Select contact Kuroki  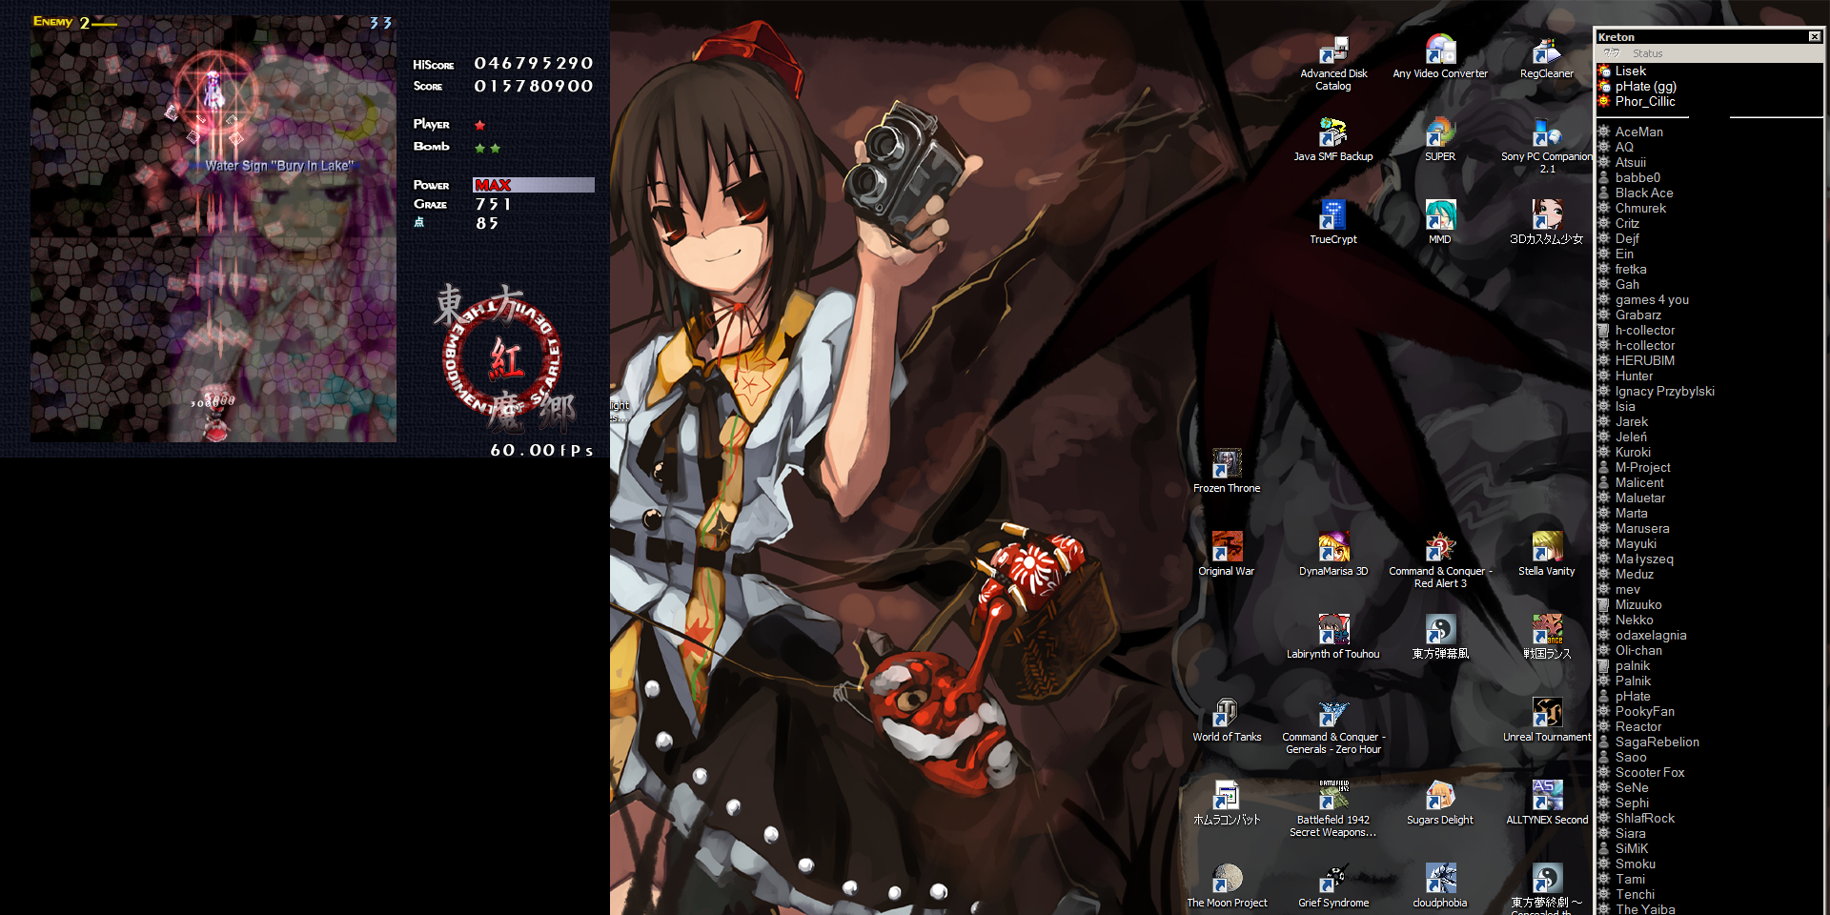click(x=1633, y=452)
